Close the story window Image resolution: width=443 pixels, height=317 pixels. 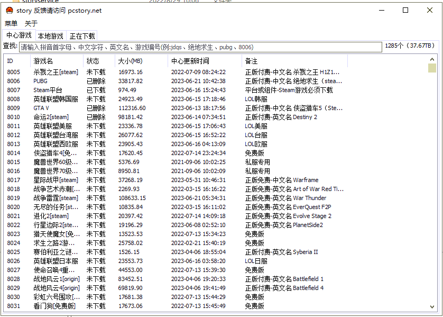430,11
